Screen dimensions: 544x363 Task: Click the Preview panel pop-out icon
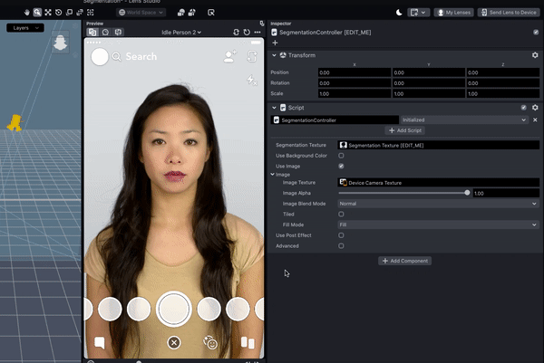pos(262,24)
